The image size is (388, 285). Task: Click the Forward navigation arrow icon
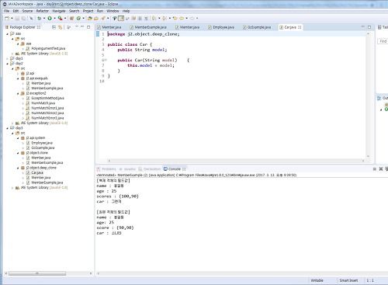192,18
